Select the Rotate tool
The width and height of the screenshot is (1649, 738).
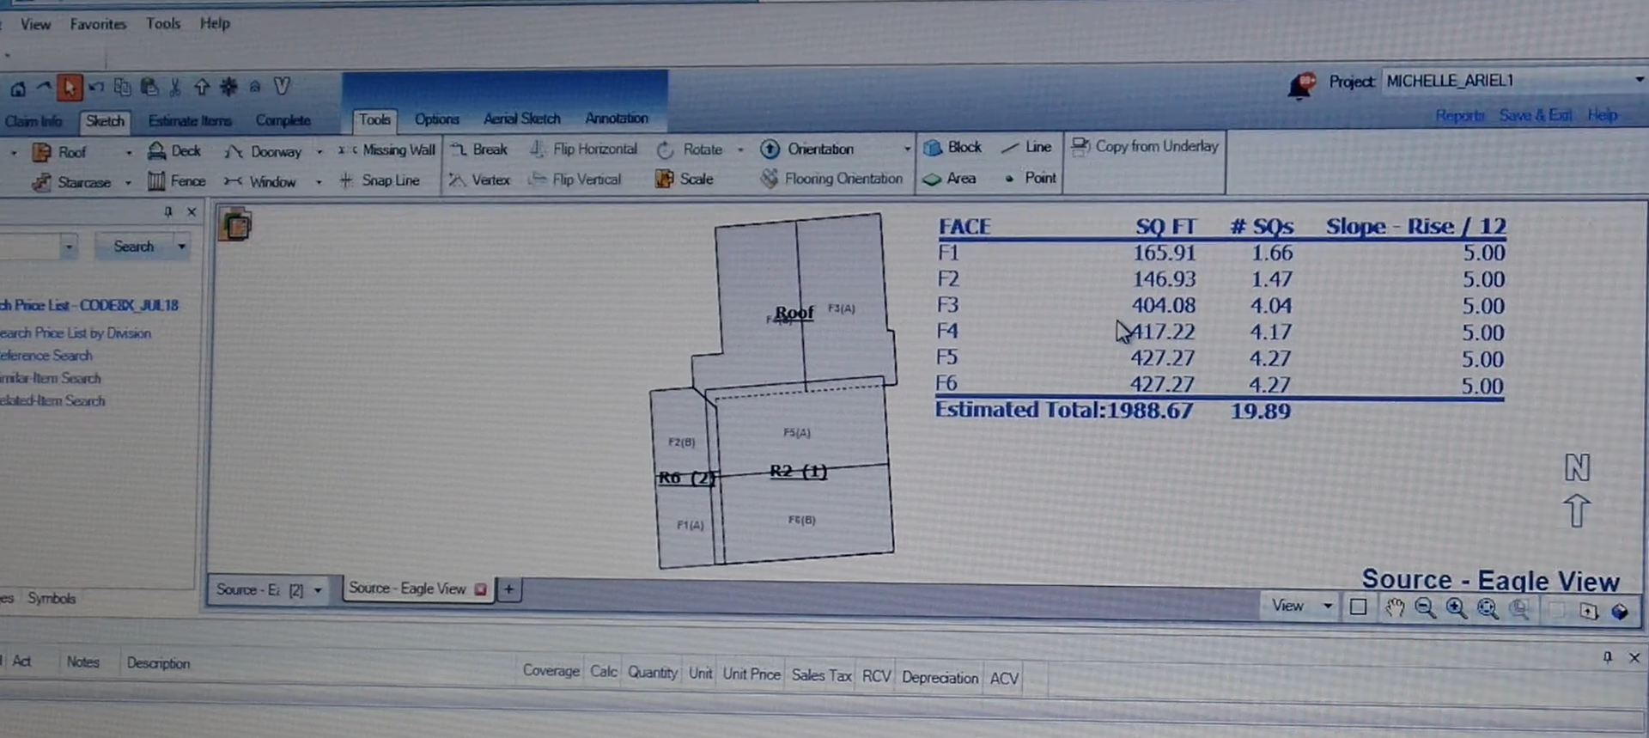click(x=691, y=149)
